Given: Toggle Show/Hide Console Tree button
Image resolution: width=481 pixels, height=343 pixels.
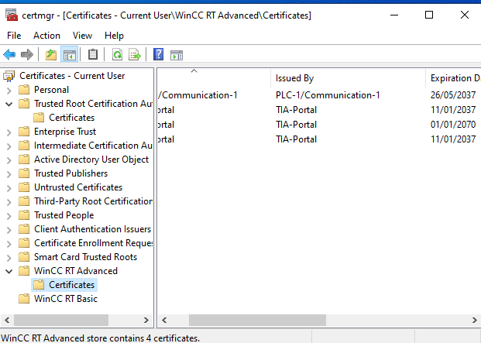Looking at the screenshot, I should coord(70,55).
